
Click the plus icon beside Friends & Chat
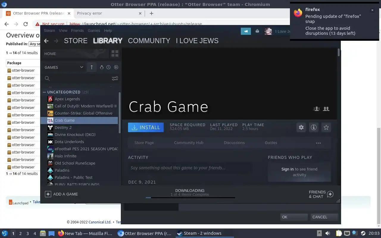(x=330, y=194)
